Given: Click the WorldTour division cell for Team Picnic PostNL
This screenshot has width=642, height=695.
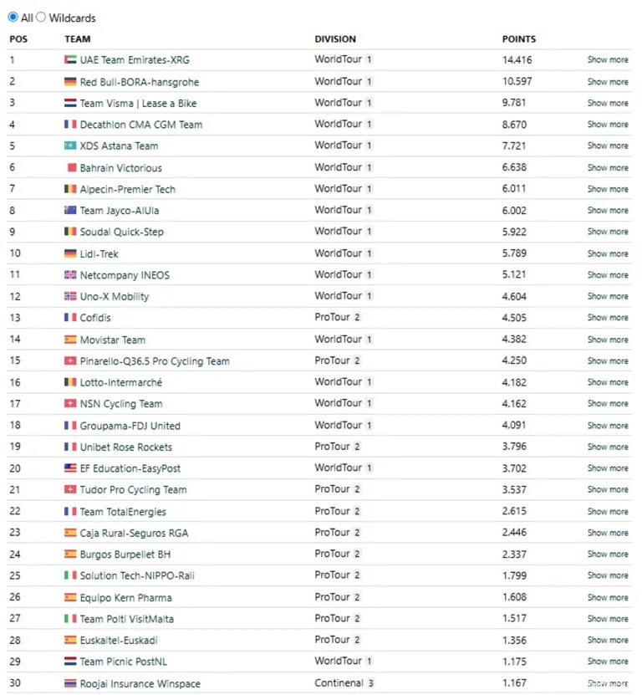Looking at the screenshot, I should (x=344, y=661).
